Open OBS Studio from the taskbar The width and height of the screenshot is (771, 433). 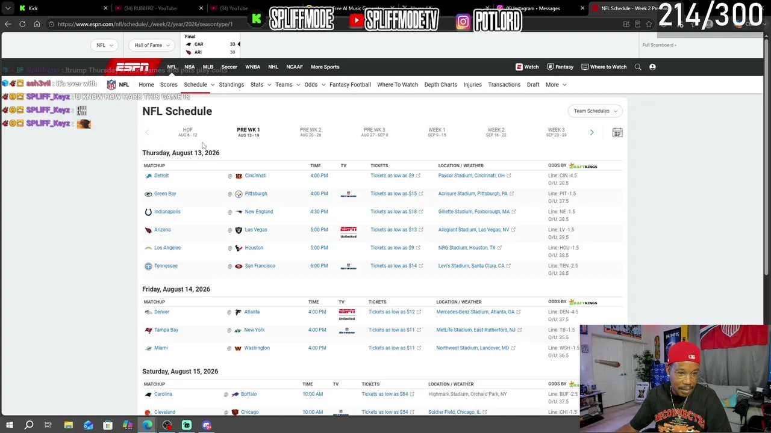[x=167, y=425]
